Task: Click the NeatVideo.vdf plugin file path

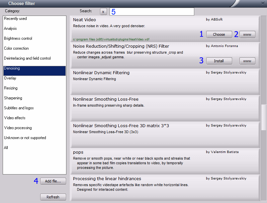Action: 111,39
